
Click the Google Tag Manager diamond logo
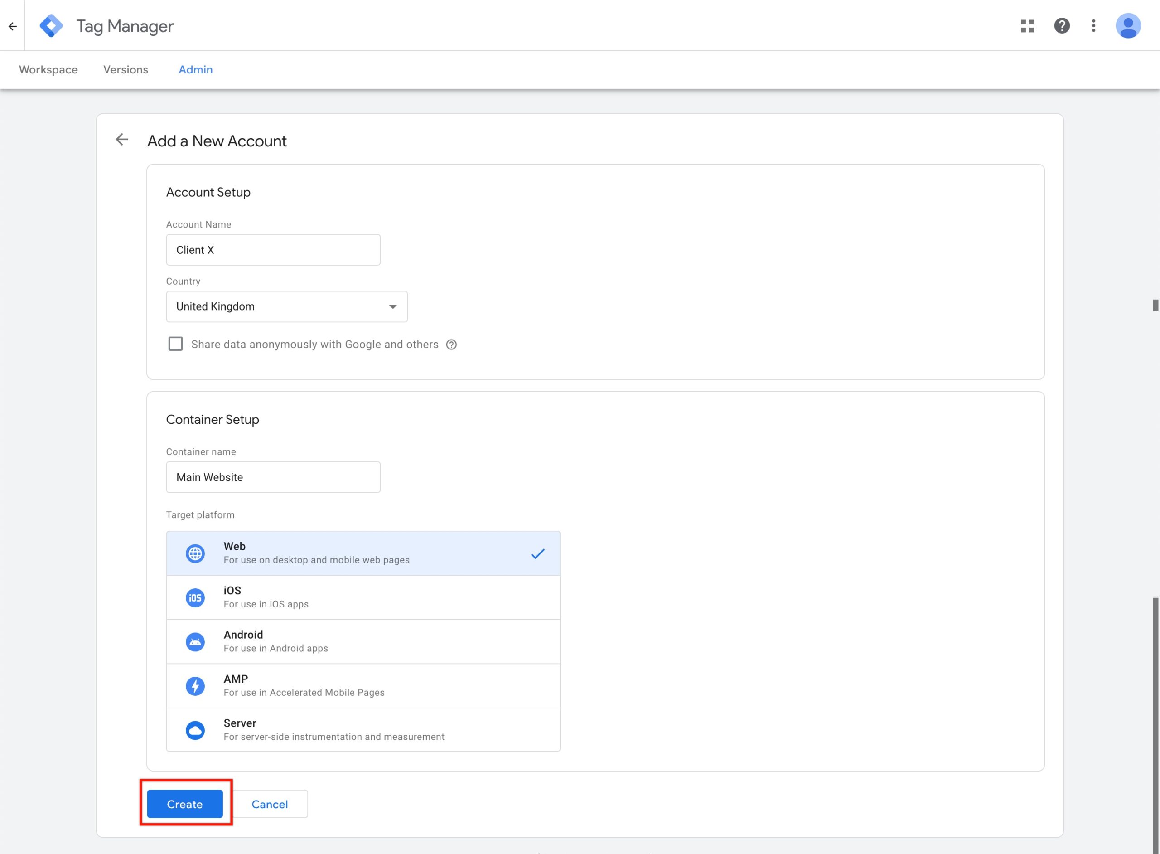(x=51, y=25)
